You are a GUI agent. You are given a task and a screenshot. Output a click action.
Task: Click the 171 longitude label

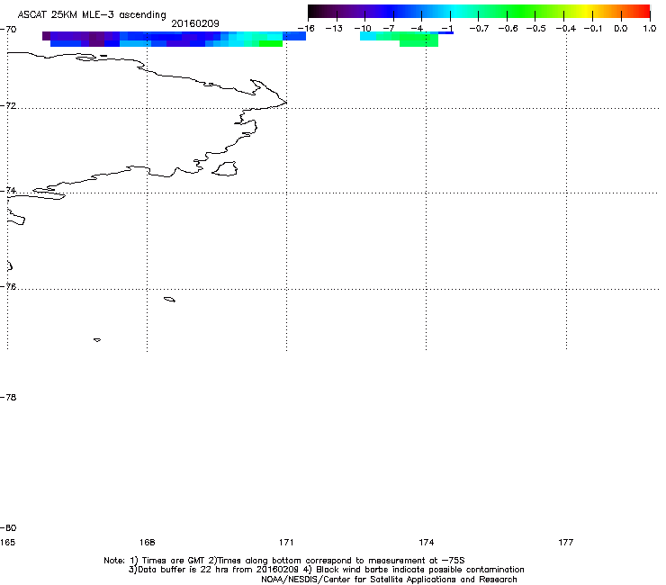pos(286,542)
